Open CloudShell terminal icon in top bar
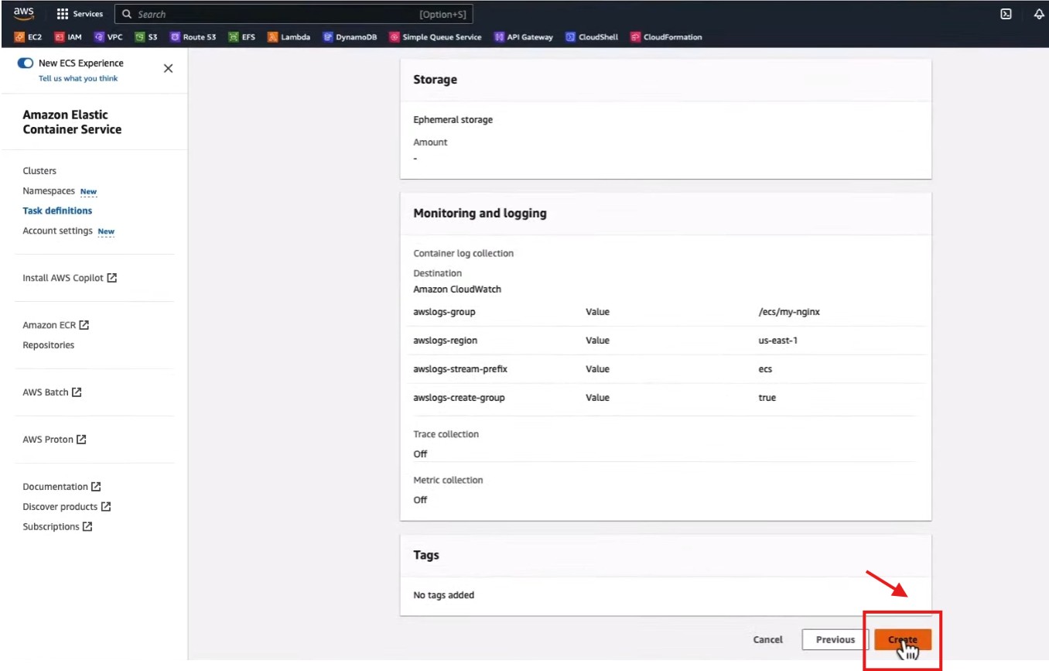This screenshot has width=1049, height=671. click(1006, 14)
